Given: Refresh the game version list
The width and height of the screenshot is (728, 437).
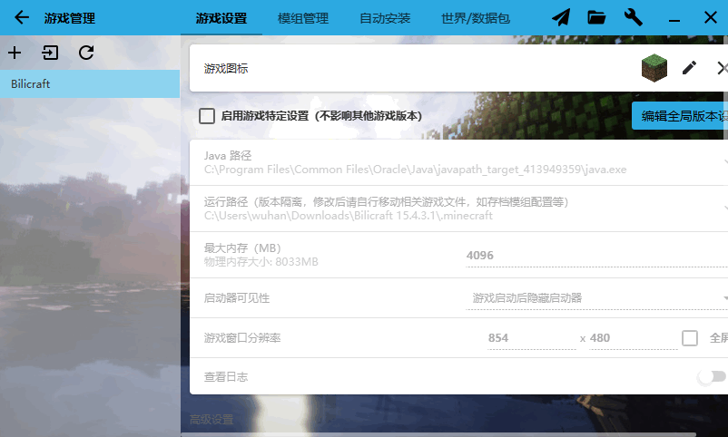Looking at the screenshot, I should click(x=86, y=53).
